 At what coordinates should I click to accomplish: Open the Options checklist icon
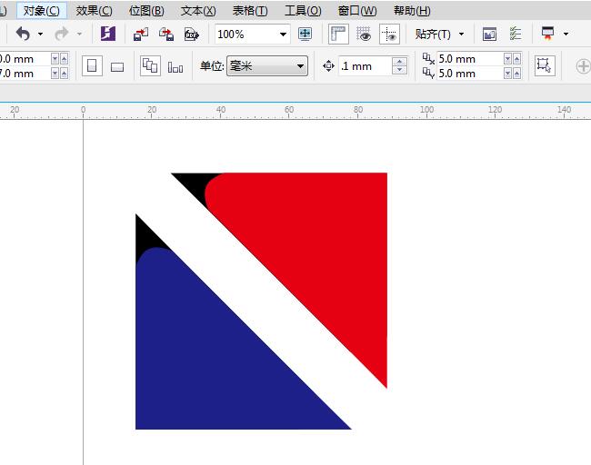(x=516, y=35)
